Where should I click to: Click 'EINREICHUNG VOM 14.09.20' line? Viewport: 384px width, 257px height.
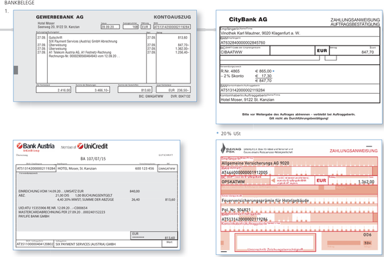(51, 191)
